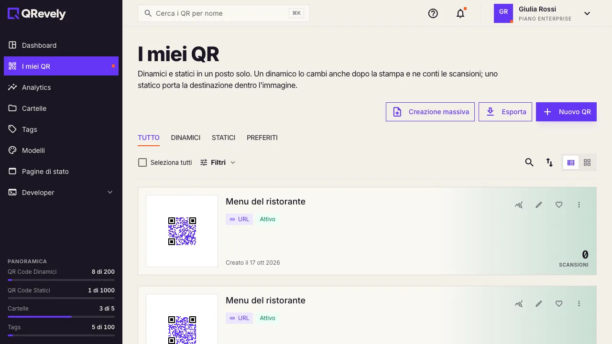Switch to the STATICI tab
This screenshot has width=612, height=344.
pos(223,138)
